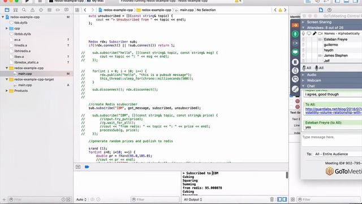Click the chat message input field
The image size is (362, 204).
pyautogui.click(x=332, y=140)
